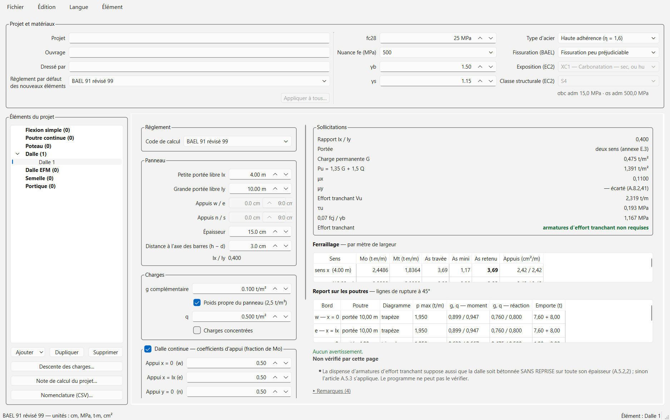Toggle Poids propre du panneau checkbox
Screen dimensions: 670x420
197,303
